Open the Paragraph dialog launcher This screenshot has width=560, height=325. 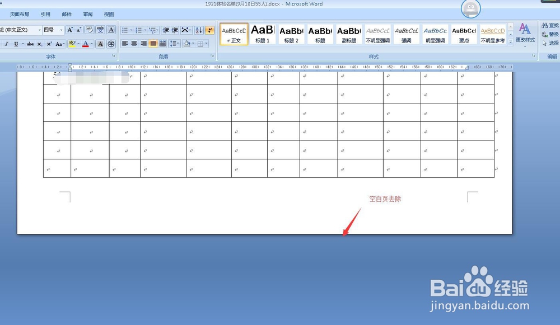click(x=212, y=55)
